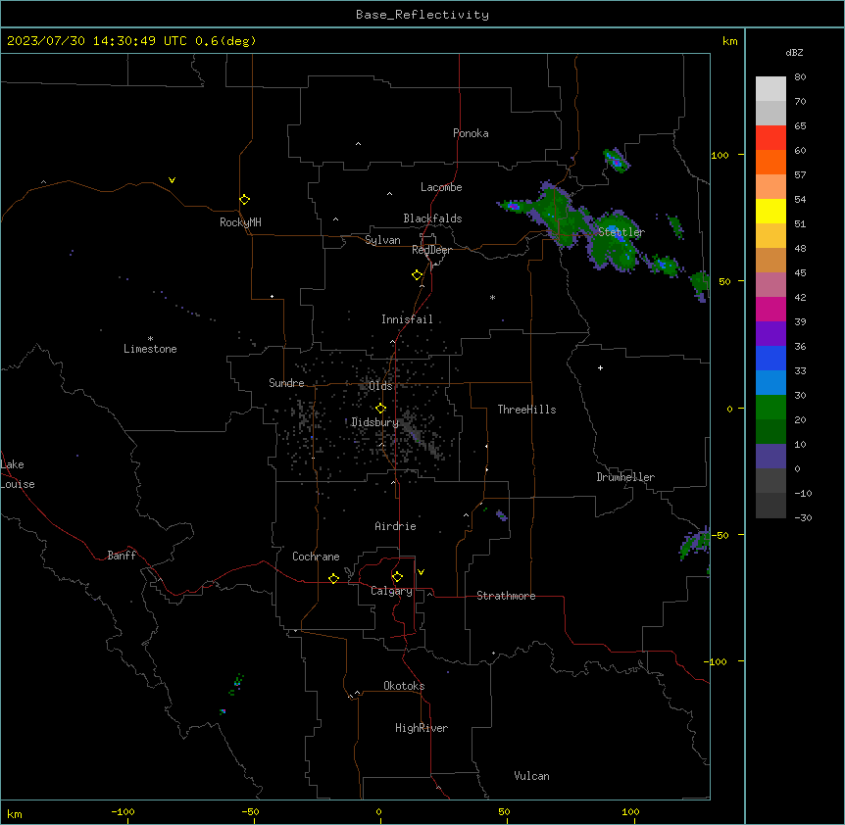Select the Olds town label
The width and height of the screenshot is (845, 825).
pyautogui.click(x=380, y=386)
